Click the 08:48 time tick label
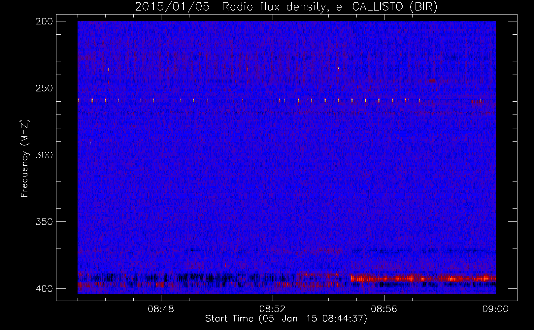 coord(161,309)
